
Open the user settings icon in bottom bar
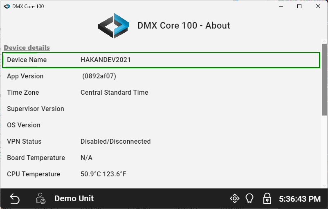click(41, 199)
